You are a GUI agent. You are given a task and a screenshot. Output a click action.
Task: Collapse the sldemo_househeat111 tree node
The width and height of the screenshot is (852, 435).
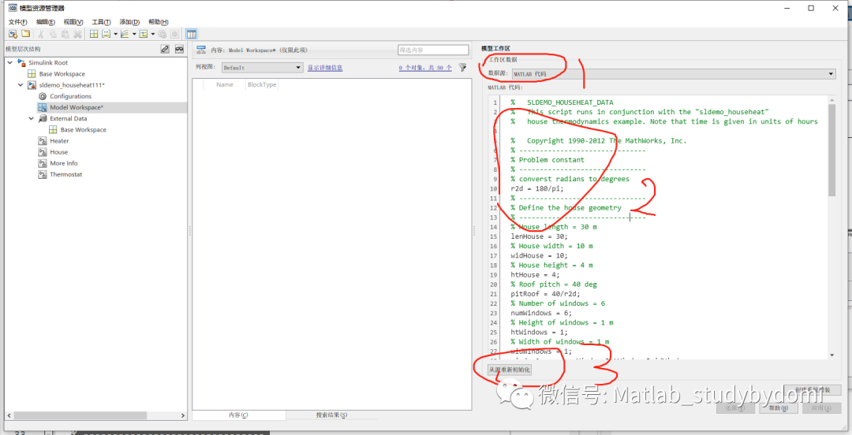[21, 85]
